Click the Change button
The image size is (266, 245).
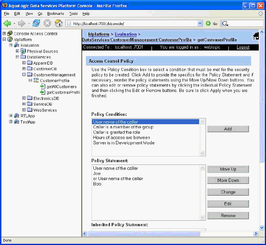228,192
